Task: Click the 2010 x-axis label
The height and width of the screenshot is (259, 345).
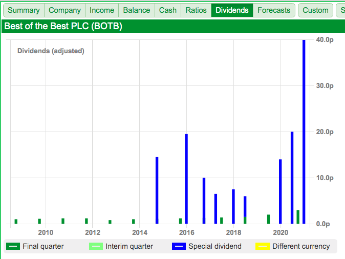Action: click(x=46, y=232)
